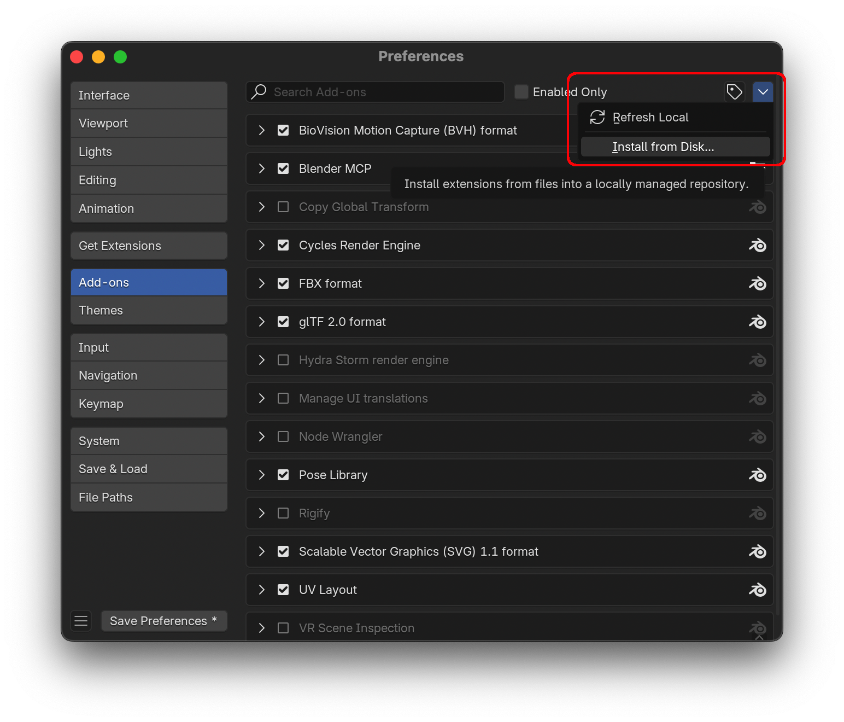Select Install from Disk menu entry
Image resolution: width=844 pixels, height=722 pixels.
click(676, 147)
